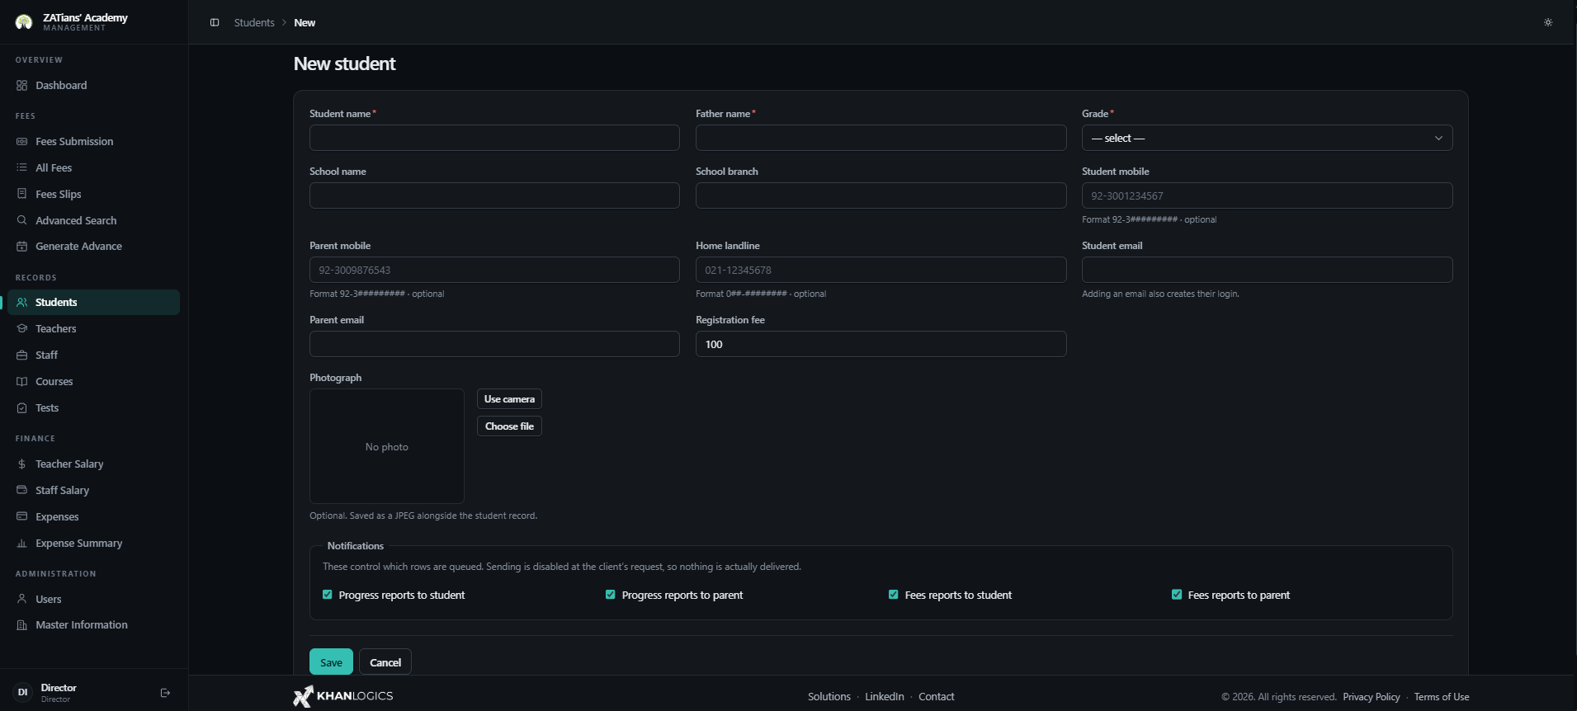Click the Expense Summary chart icon

[x=22, y=543]
